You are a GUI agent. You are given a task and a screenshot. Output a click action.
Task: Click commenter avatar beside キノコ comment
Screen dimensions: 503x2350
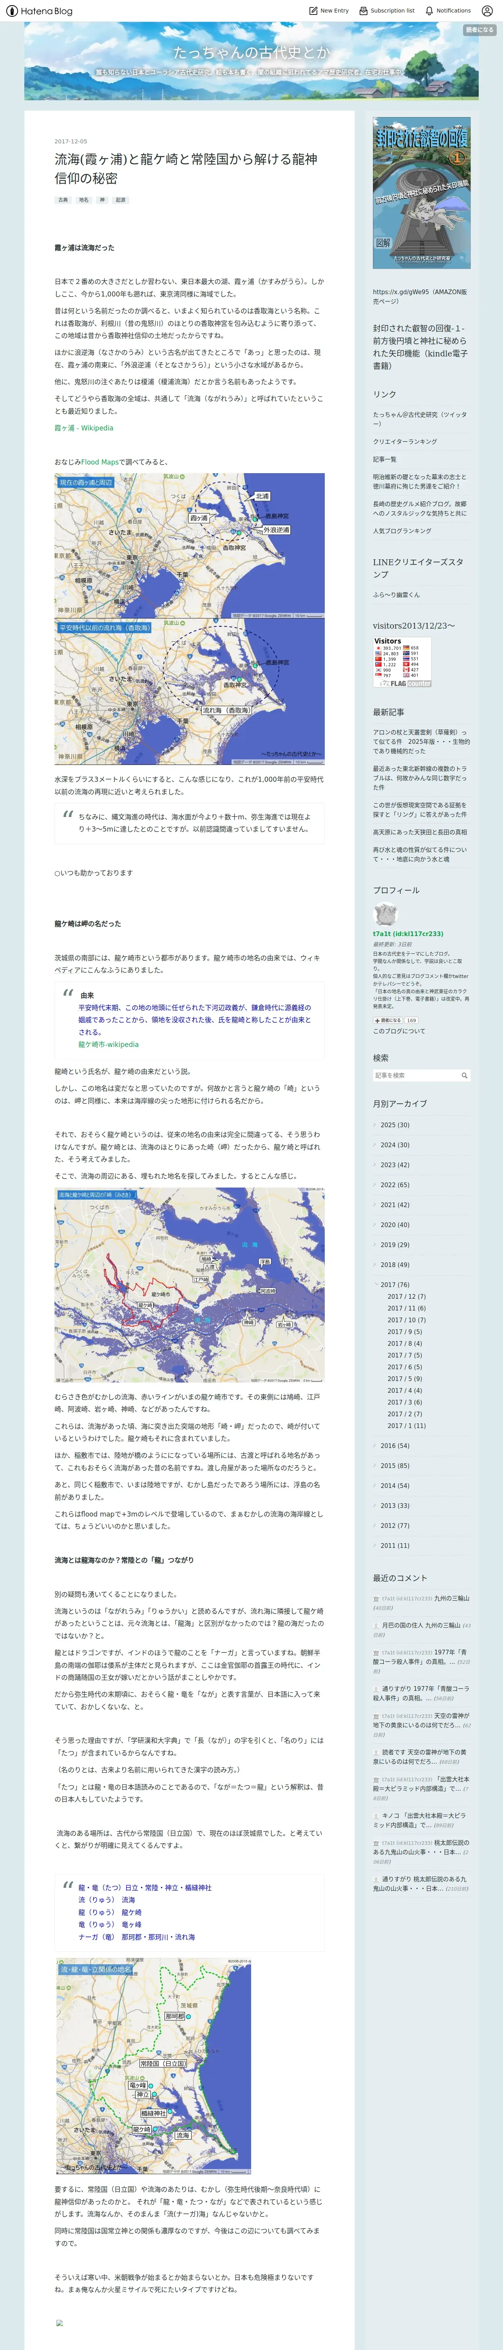[x=376, y=1816]
